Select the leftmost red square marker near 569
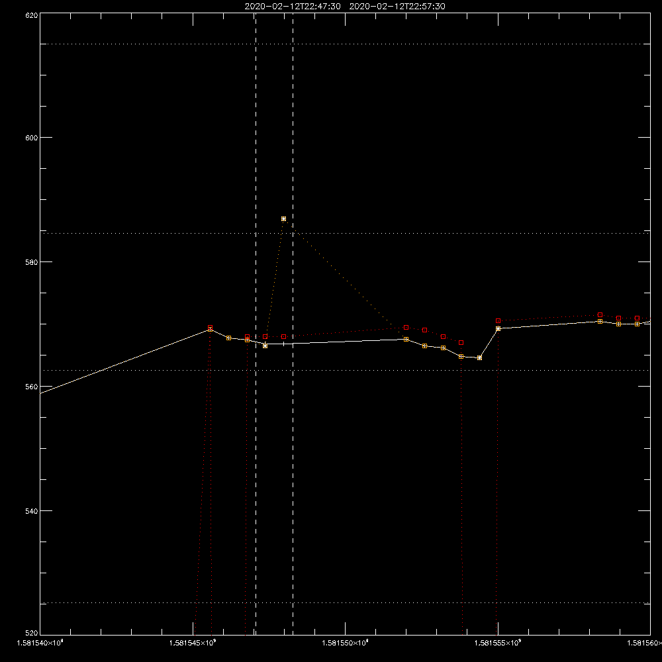Viewport: 662px width, 662px height. 211,328
